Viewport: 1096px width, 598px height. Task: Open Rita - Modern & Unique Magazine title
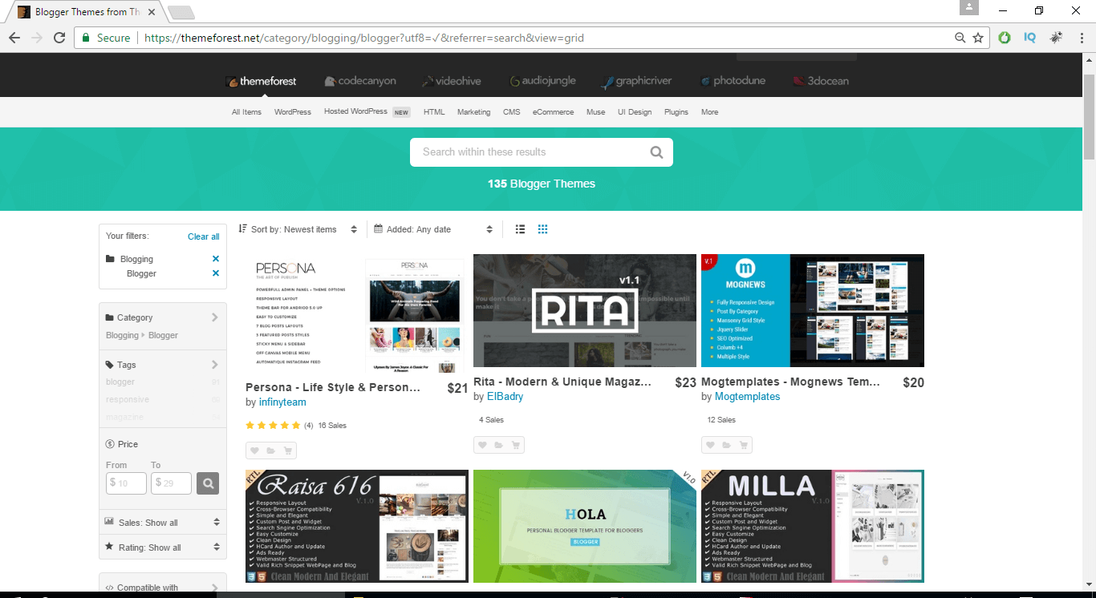point(562,382)
